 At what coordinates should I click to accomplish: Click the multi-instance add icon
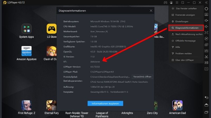pos(206,45)
